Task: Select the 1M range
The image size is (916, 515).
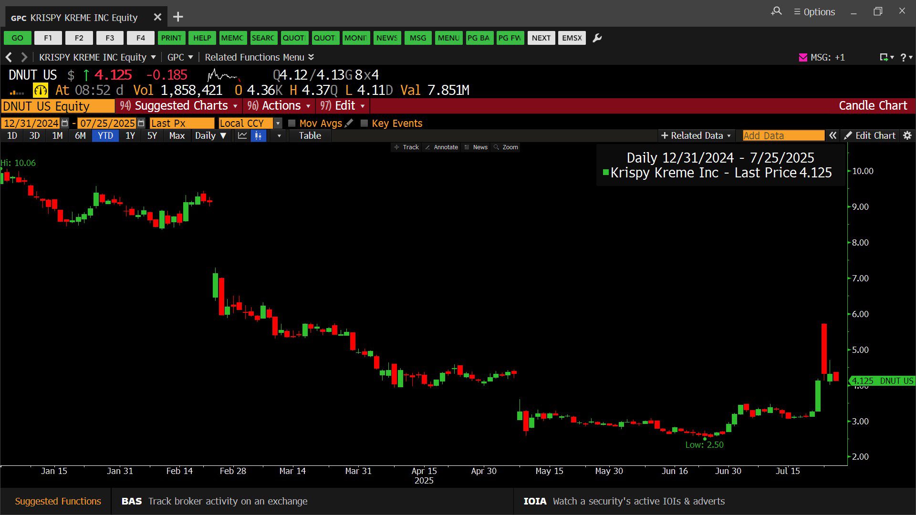Action: coord(57,136)
